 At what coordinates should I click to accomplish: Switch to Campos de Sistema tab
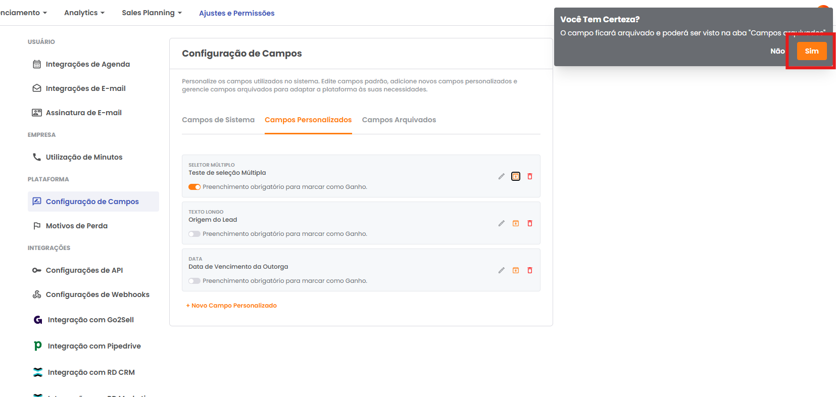click(x=218, y=120)
